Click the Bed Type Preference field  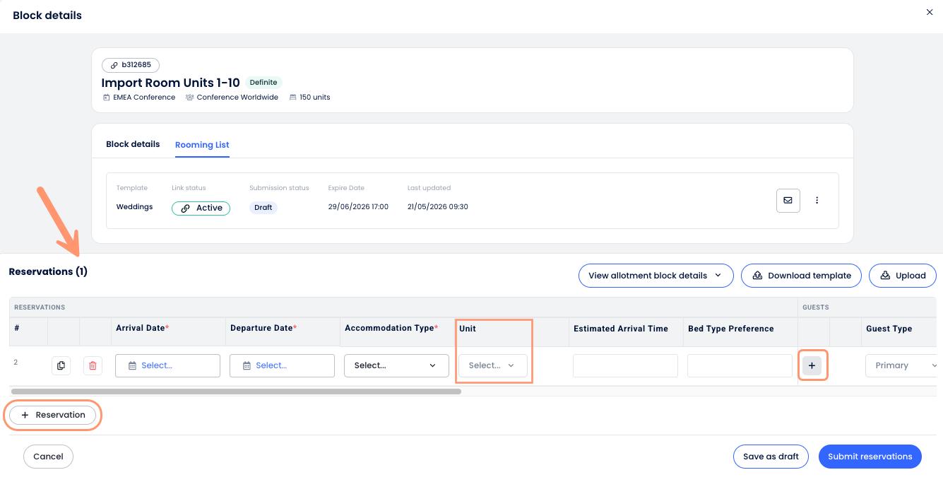tap(740, 365)
